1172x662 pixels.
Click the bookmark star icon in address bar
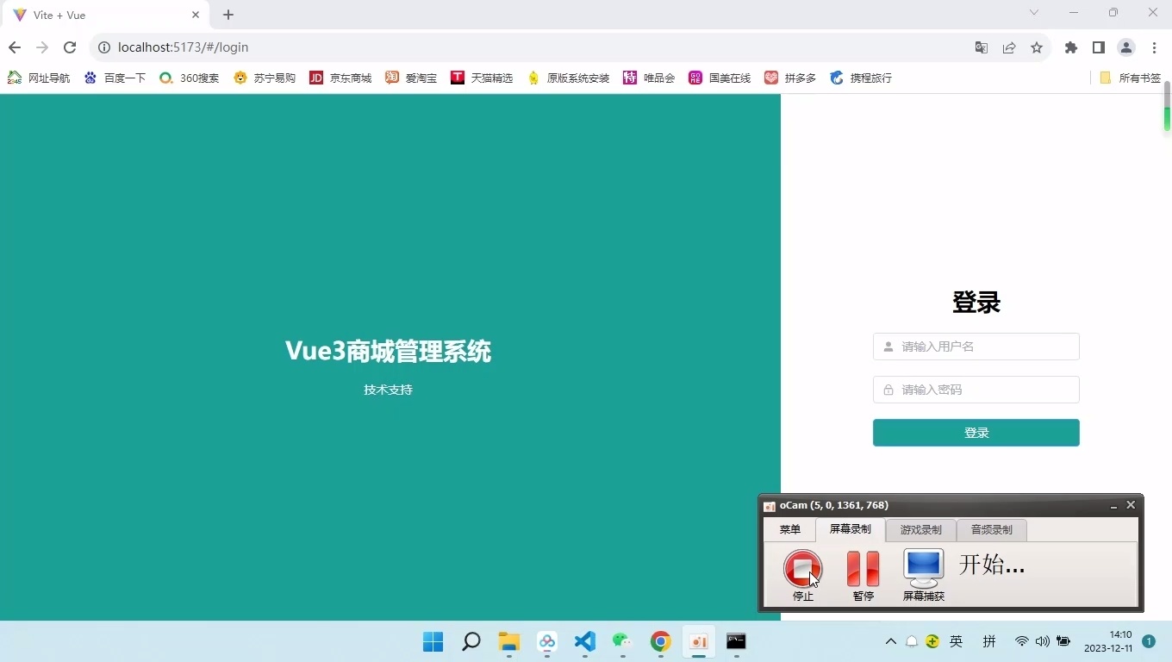(1037, 48)
